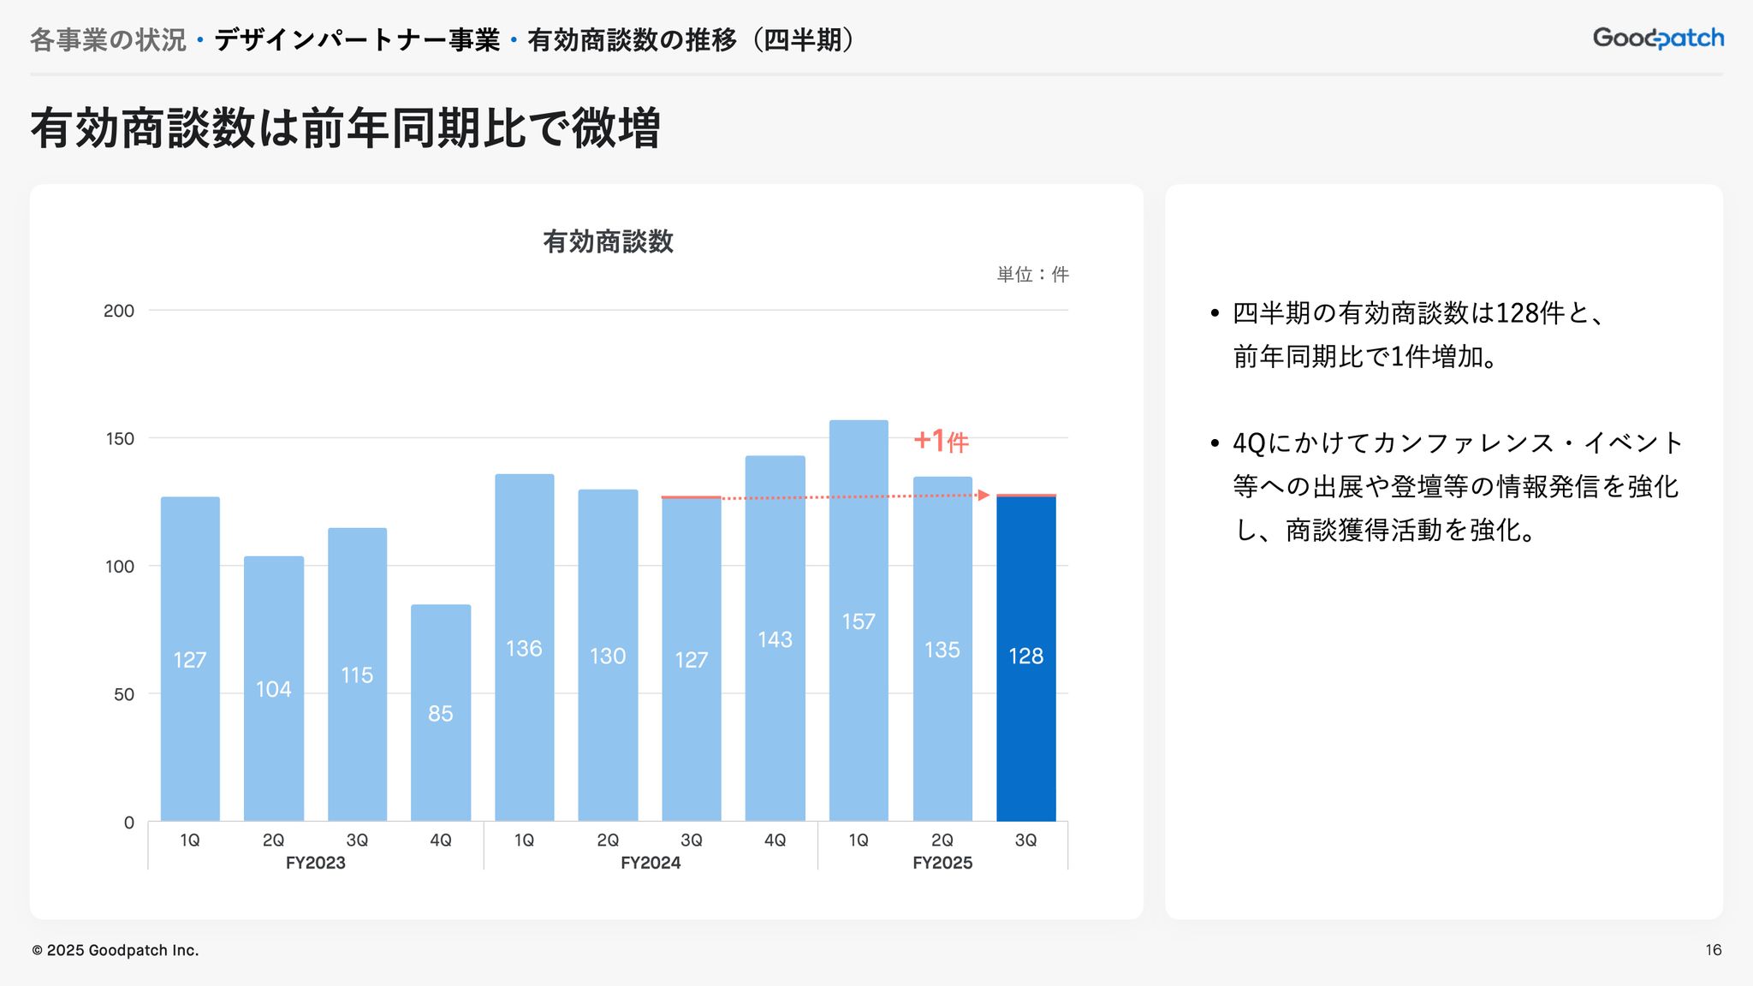
Task: Click bullet text 4Qにかけてカンファレンス・イベント
Action: coord(1459,443)
